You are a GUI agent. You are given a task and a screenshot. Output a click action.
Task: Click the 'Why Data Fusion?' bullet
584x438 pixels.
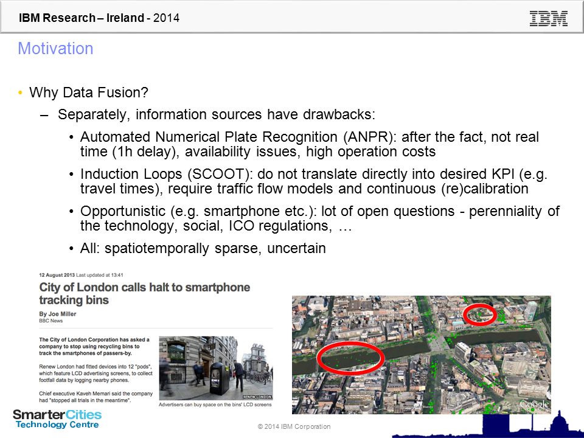(x=89, y=92)
